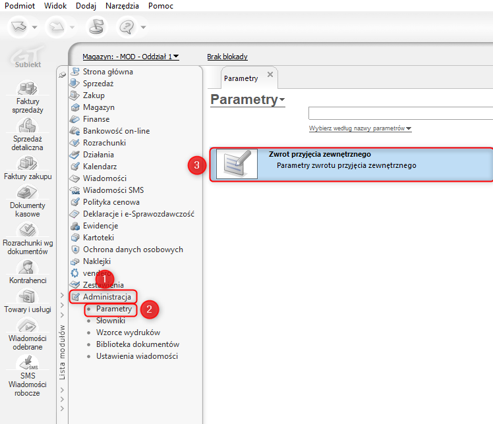493x424 pixels.
Task: Click the parameter search input field
Action: pos(401,113)
